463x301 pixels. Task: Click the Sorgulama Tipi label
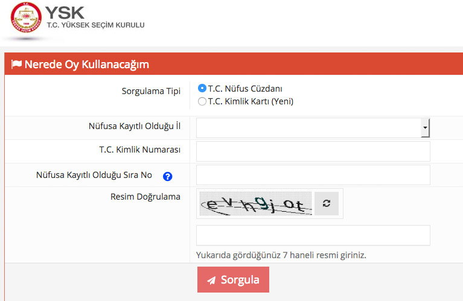click(x=151, y=92)
